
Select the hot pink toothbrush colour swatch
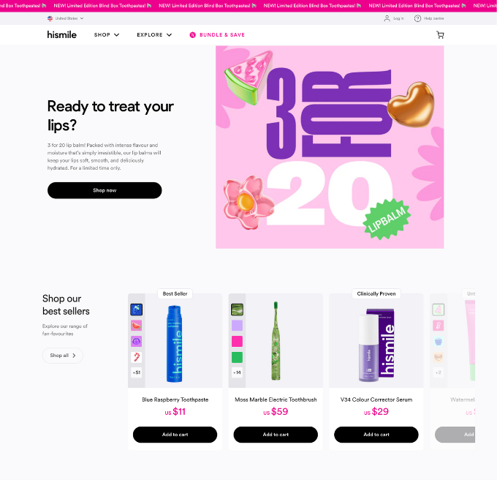pyautogui.click(x=237, y=342)
